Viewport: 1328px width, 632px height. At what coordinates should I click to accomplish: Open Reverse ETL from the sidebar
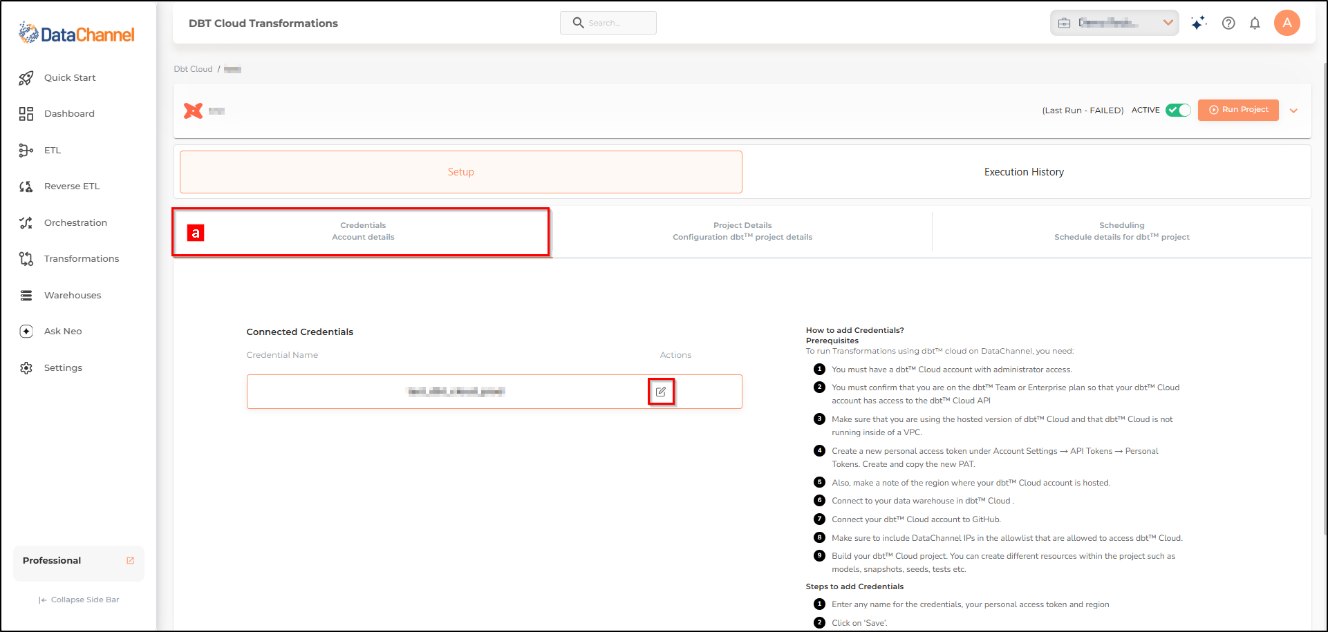[x=72, y=186]
